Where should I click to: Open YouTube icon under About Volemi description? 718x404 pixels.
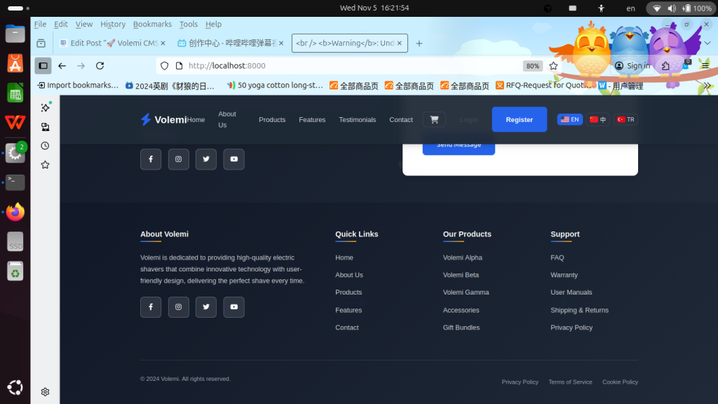tap(233, 307)
